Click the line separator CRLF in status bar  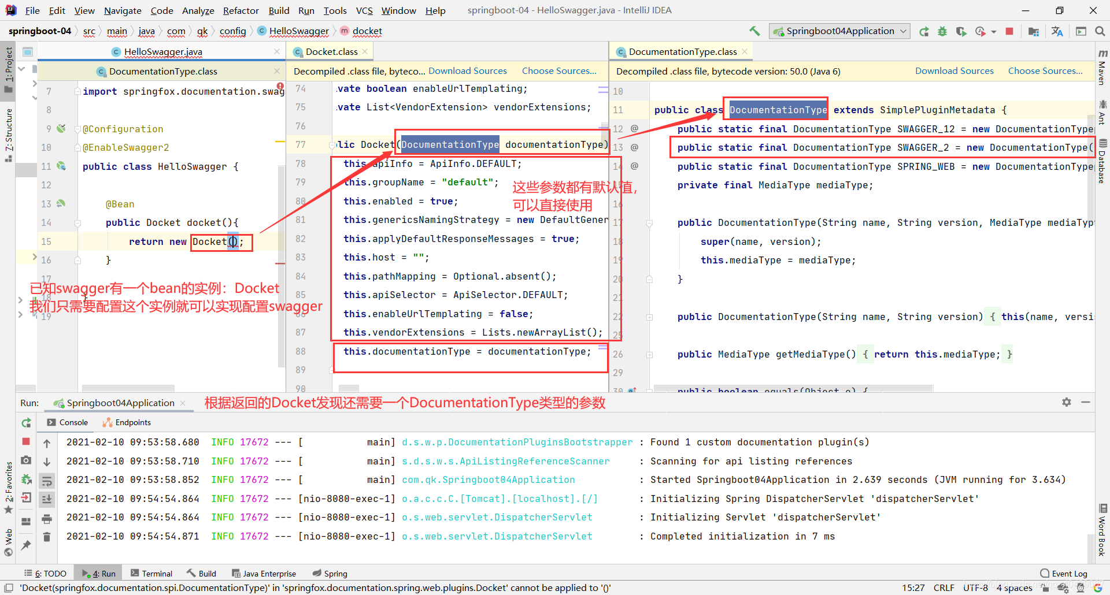[943, 587]
